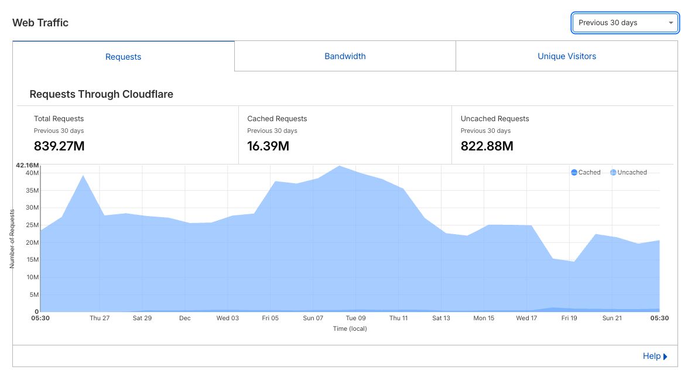
Task: Toggle the Cached series visibility
Action: (x=586, y=172)
